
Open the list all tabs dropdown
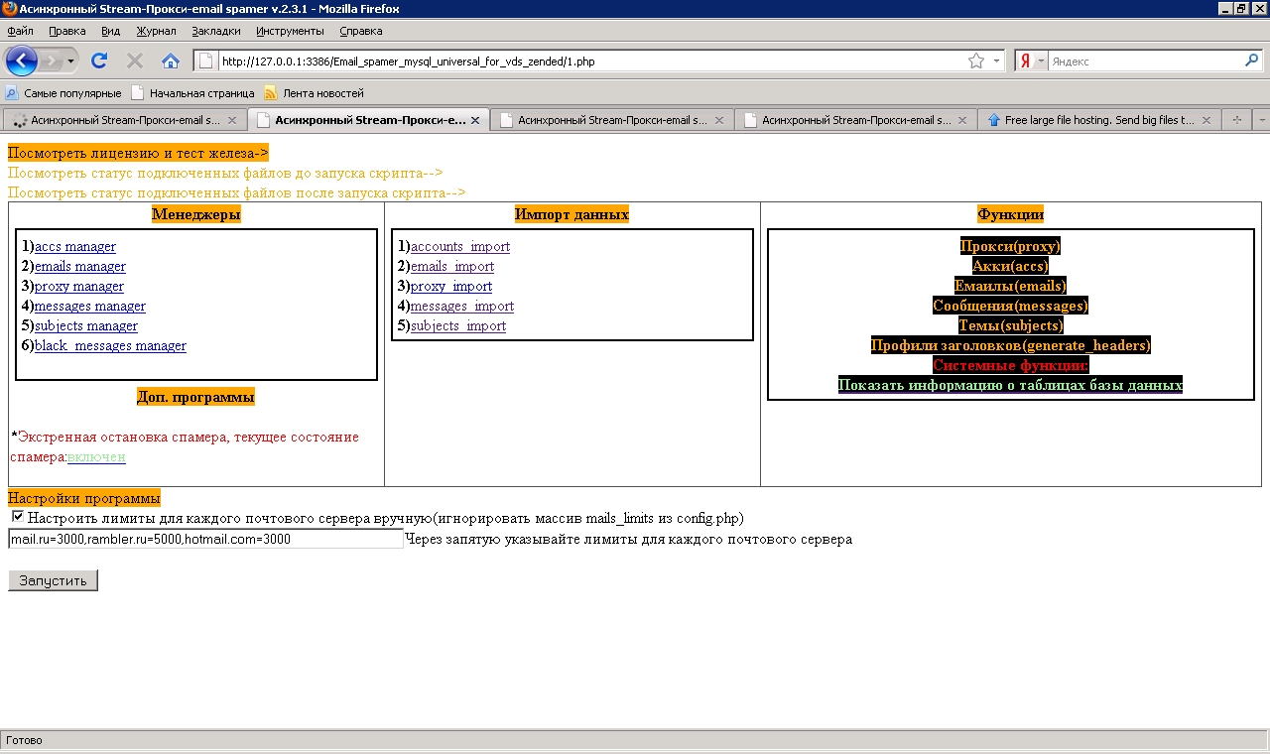(x=1261, y=120)
